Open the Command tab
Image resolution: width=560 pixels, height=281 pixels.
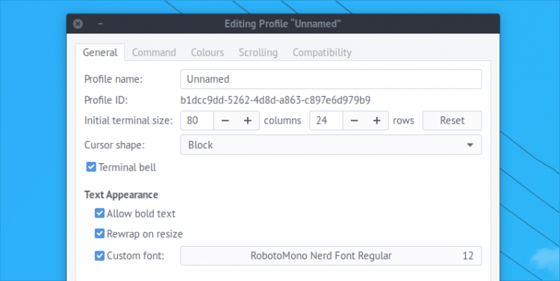pos(154,53)
